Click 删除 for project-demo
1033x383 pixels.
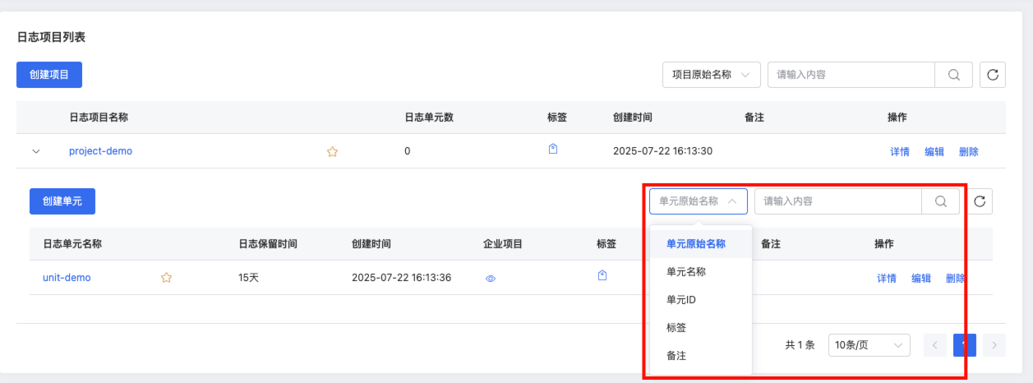pyautogui.click(x=969, y=152)
